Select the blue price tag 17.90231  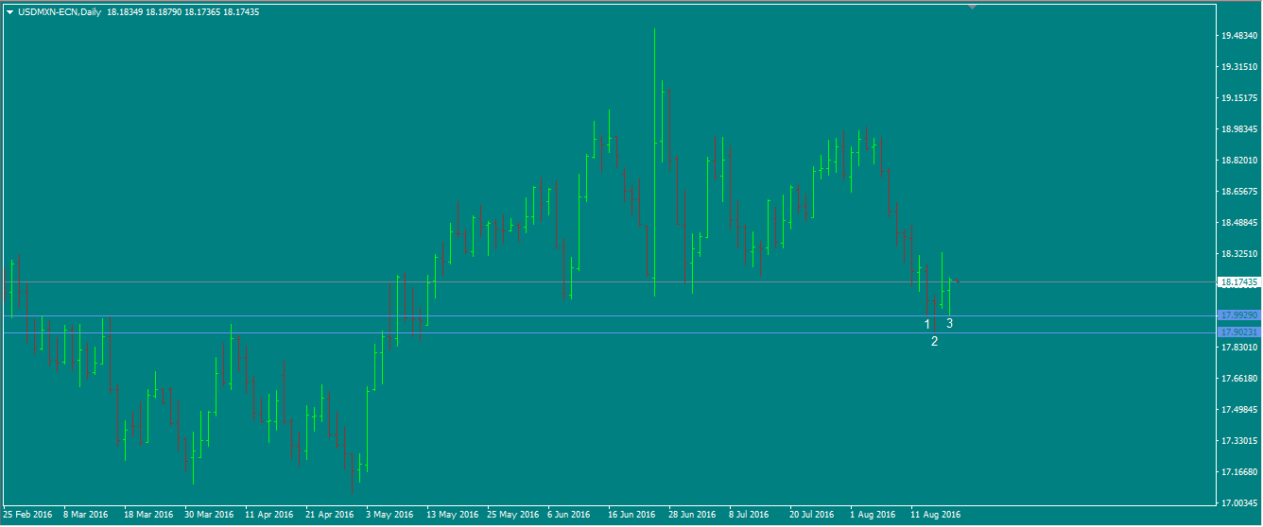[1238, 332]
